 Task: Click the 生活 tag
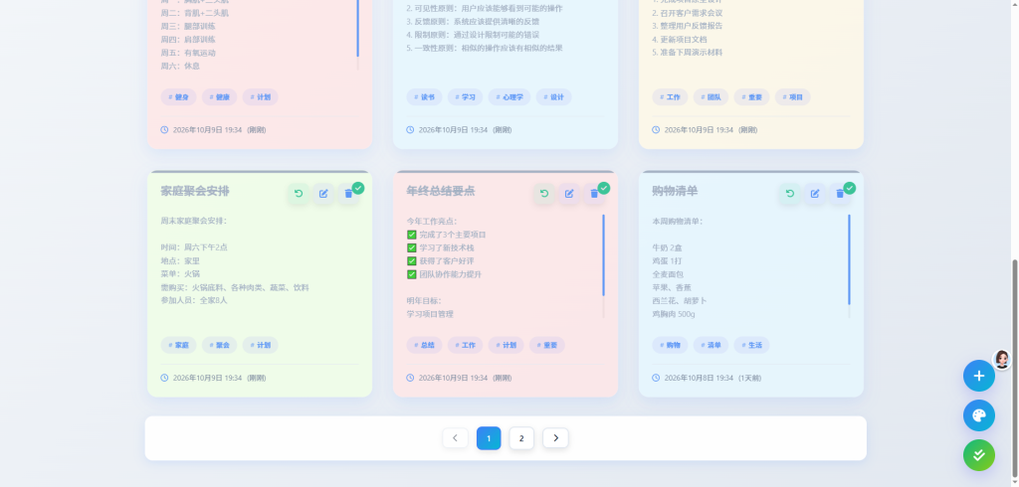752,345
